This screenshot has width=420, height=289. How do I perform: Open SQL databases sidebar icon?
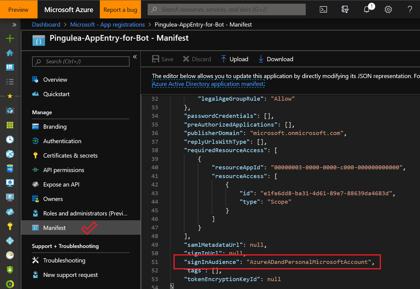click(x=10, y=169)
